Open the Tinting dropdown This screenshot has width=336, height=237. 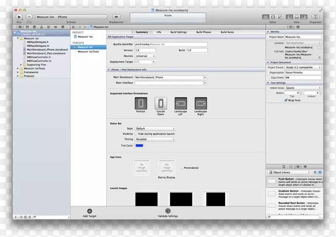coord(155,139)
